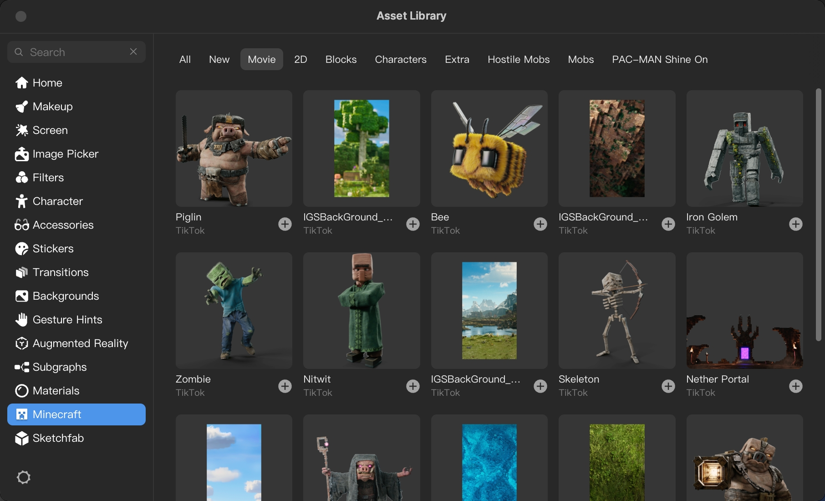
Task: Open the Makeup category icon
Action: 21,107
